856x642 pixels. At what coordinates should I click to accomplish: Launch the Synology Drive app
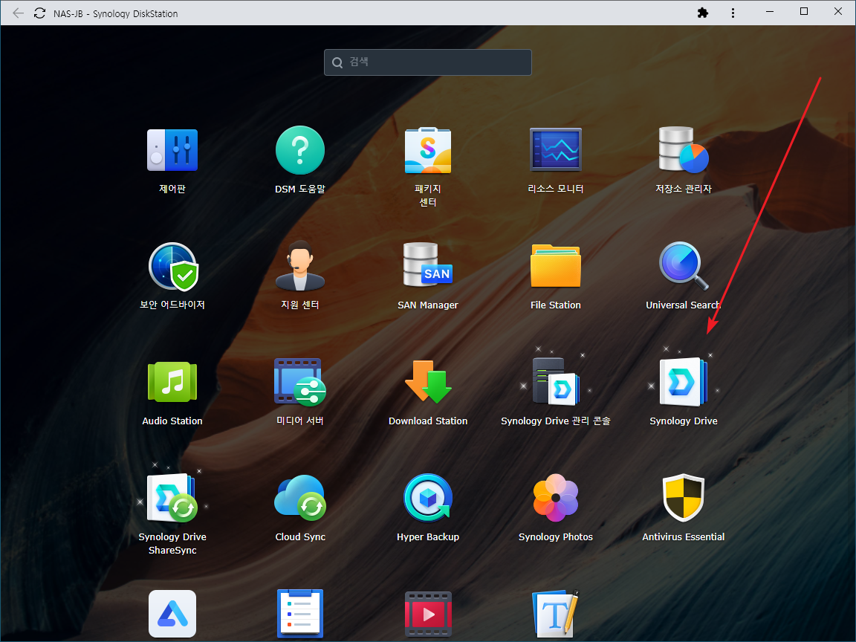point(684,382)
